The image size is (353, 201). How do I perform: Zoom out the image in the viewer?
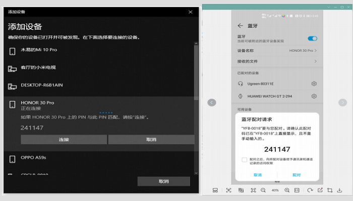pos(263,190)
